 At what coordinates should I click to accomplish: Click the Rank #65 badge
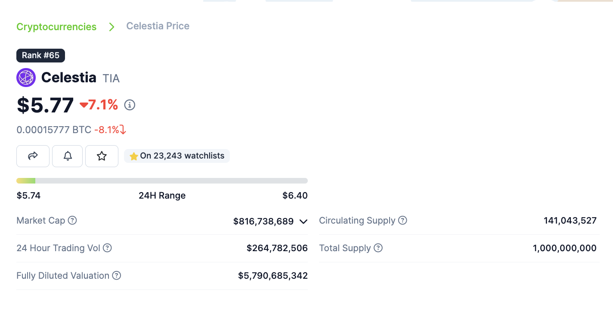click(x=40, y=55)
